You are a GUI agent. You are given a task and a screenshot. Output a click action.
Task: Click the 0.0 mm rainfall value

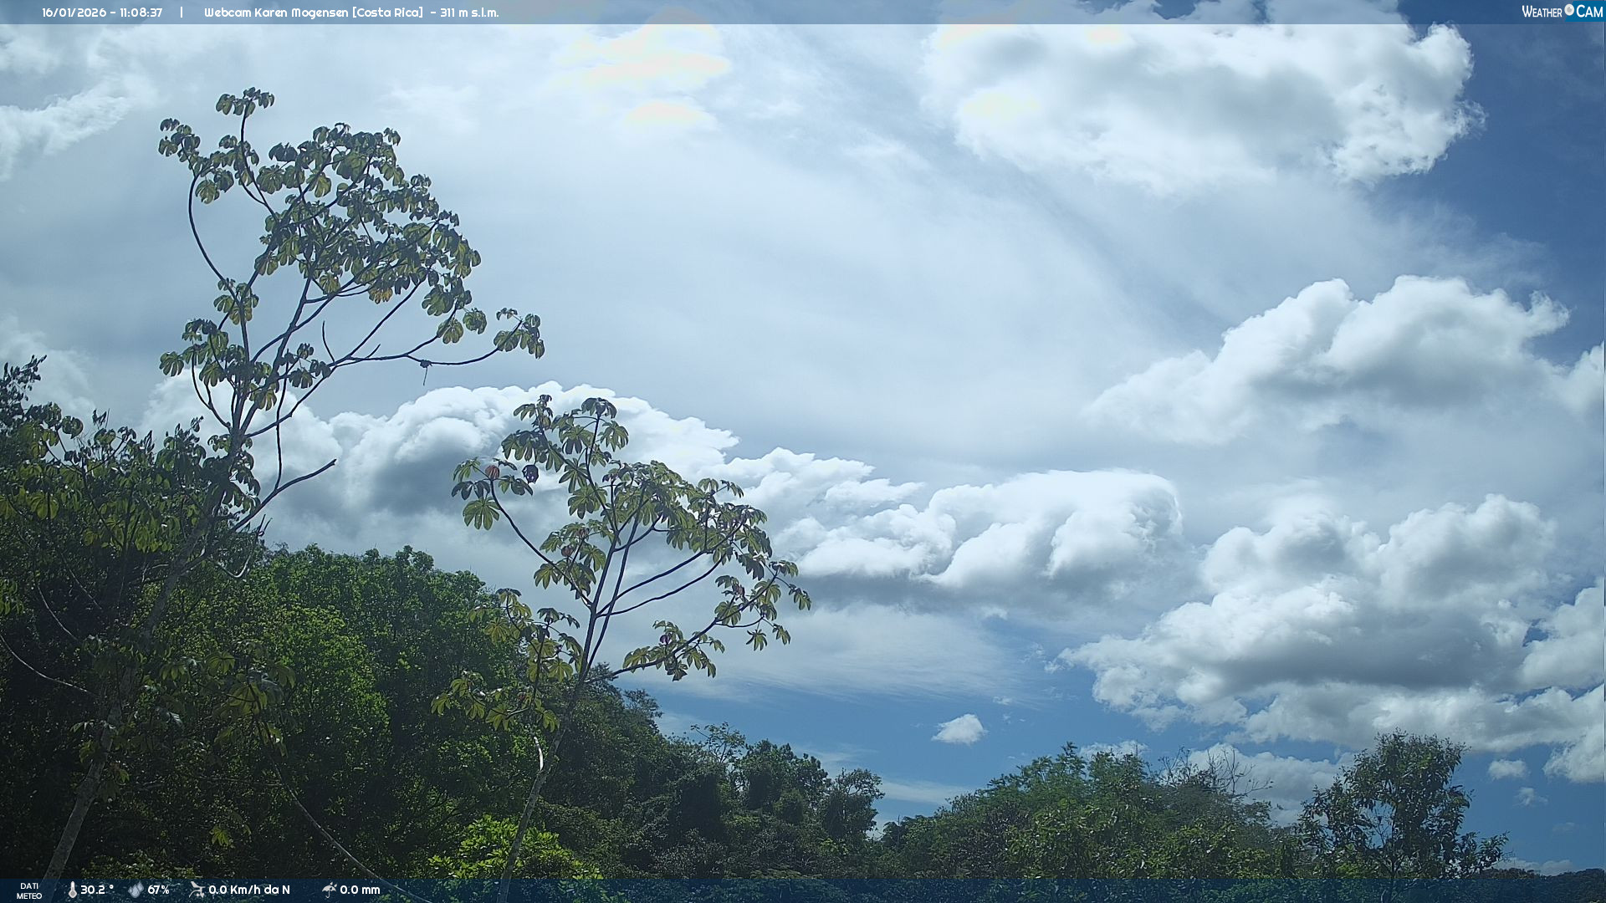coord(360,890)
